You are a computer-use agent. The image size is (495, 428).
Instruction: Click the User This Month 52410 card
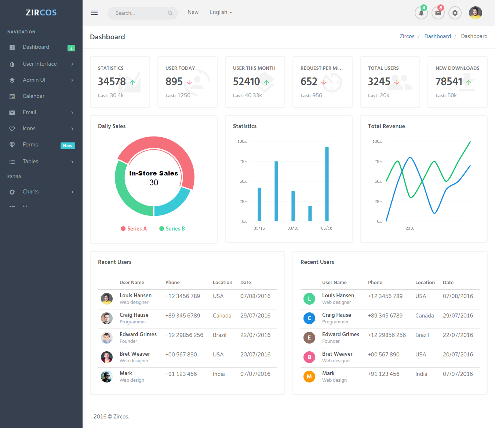click(x=255, y=82)
